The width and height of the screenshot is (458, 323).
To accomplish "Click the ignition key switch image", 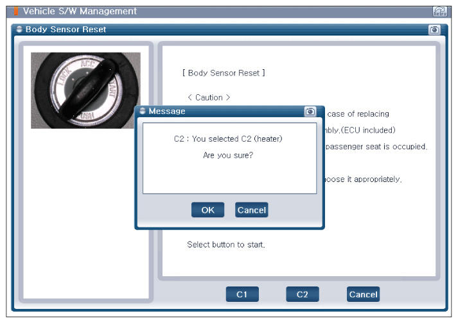I will coord(85,90).
